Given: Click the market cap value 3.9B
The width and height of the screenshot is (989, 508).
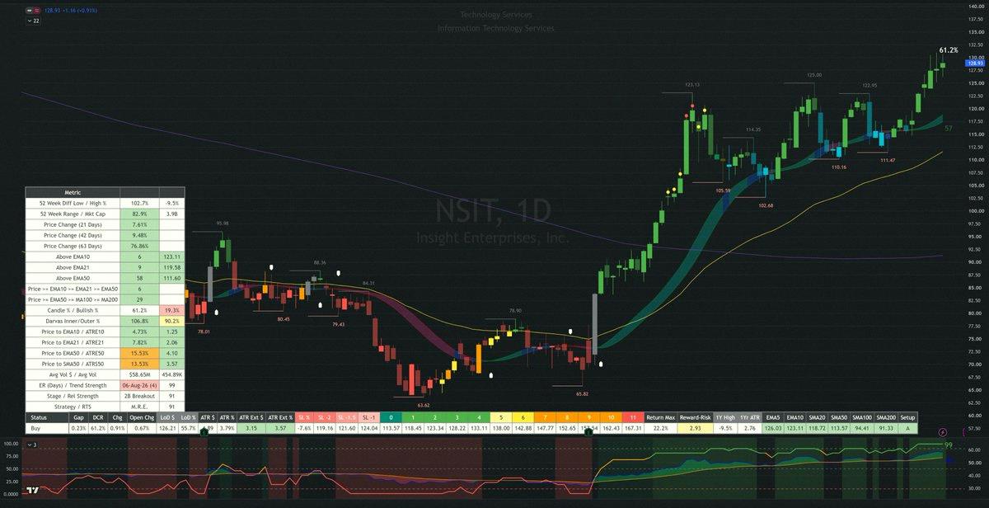Looking at the screenshot, I should [172, 214].
